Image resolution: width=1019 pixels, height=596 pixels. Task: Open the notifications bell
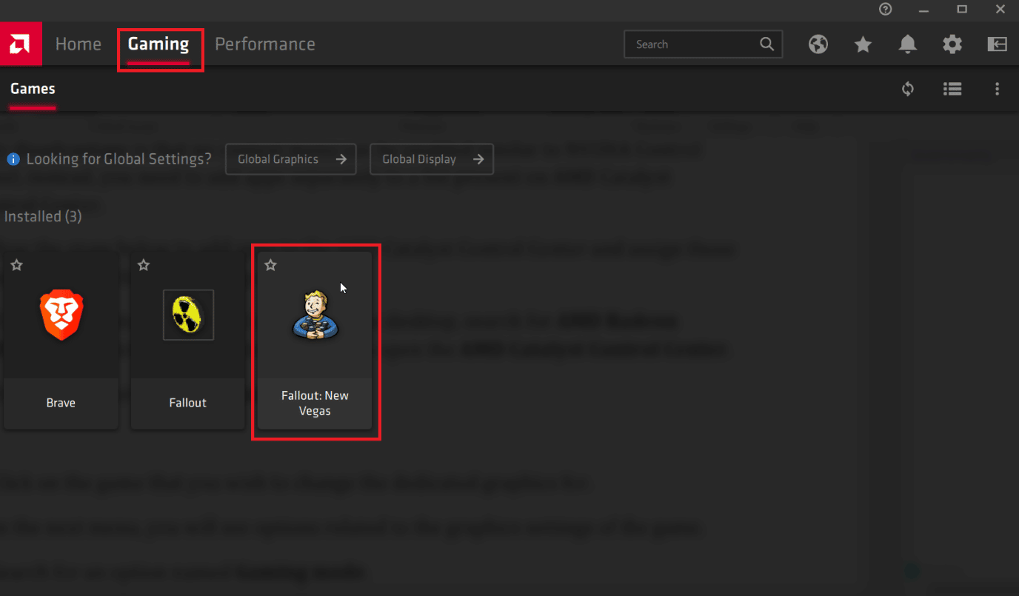(908, 44)
